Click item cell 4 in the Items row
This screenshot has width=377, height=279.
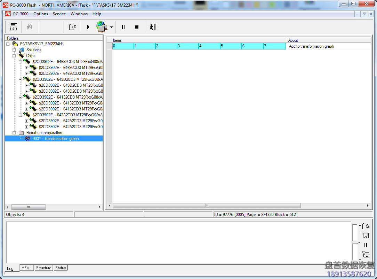(x=209, y=46)
